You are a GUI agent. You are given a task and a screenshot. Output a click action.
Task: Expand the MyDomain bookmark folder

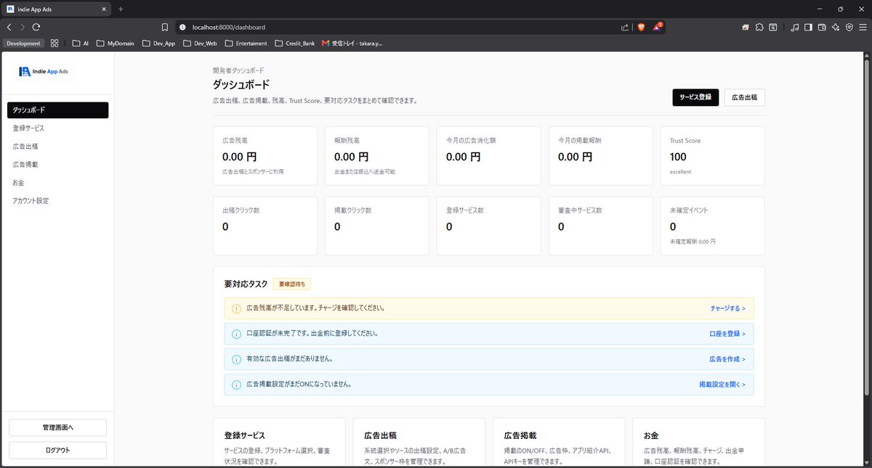click(x=116, y=43)
